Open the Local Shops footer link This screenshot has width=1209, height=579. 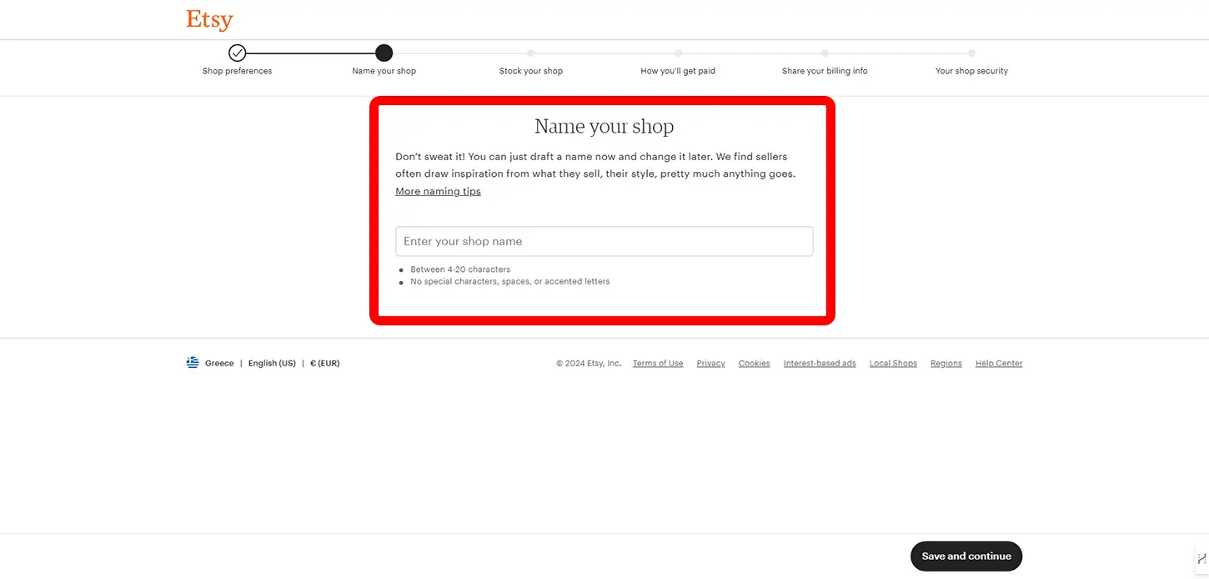click(x=893, y=364)
